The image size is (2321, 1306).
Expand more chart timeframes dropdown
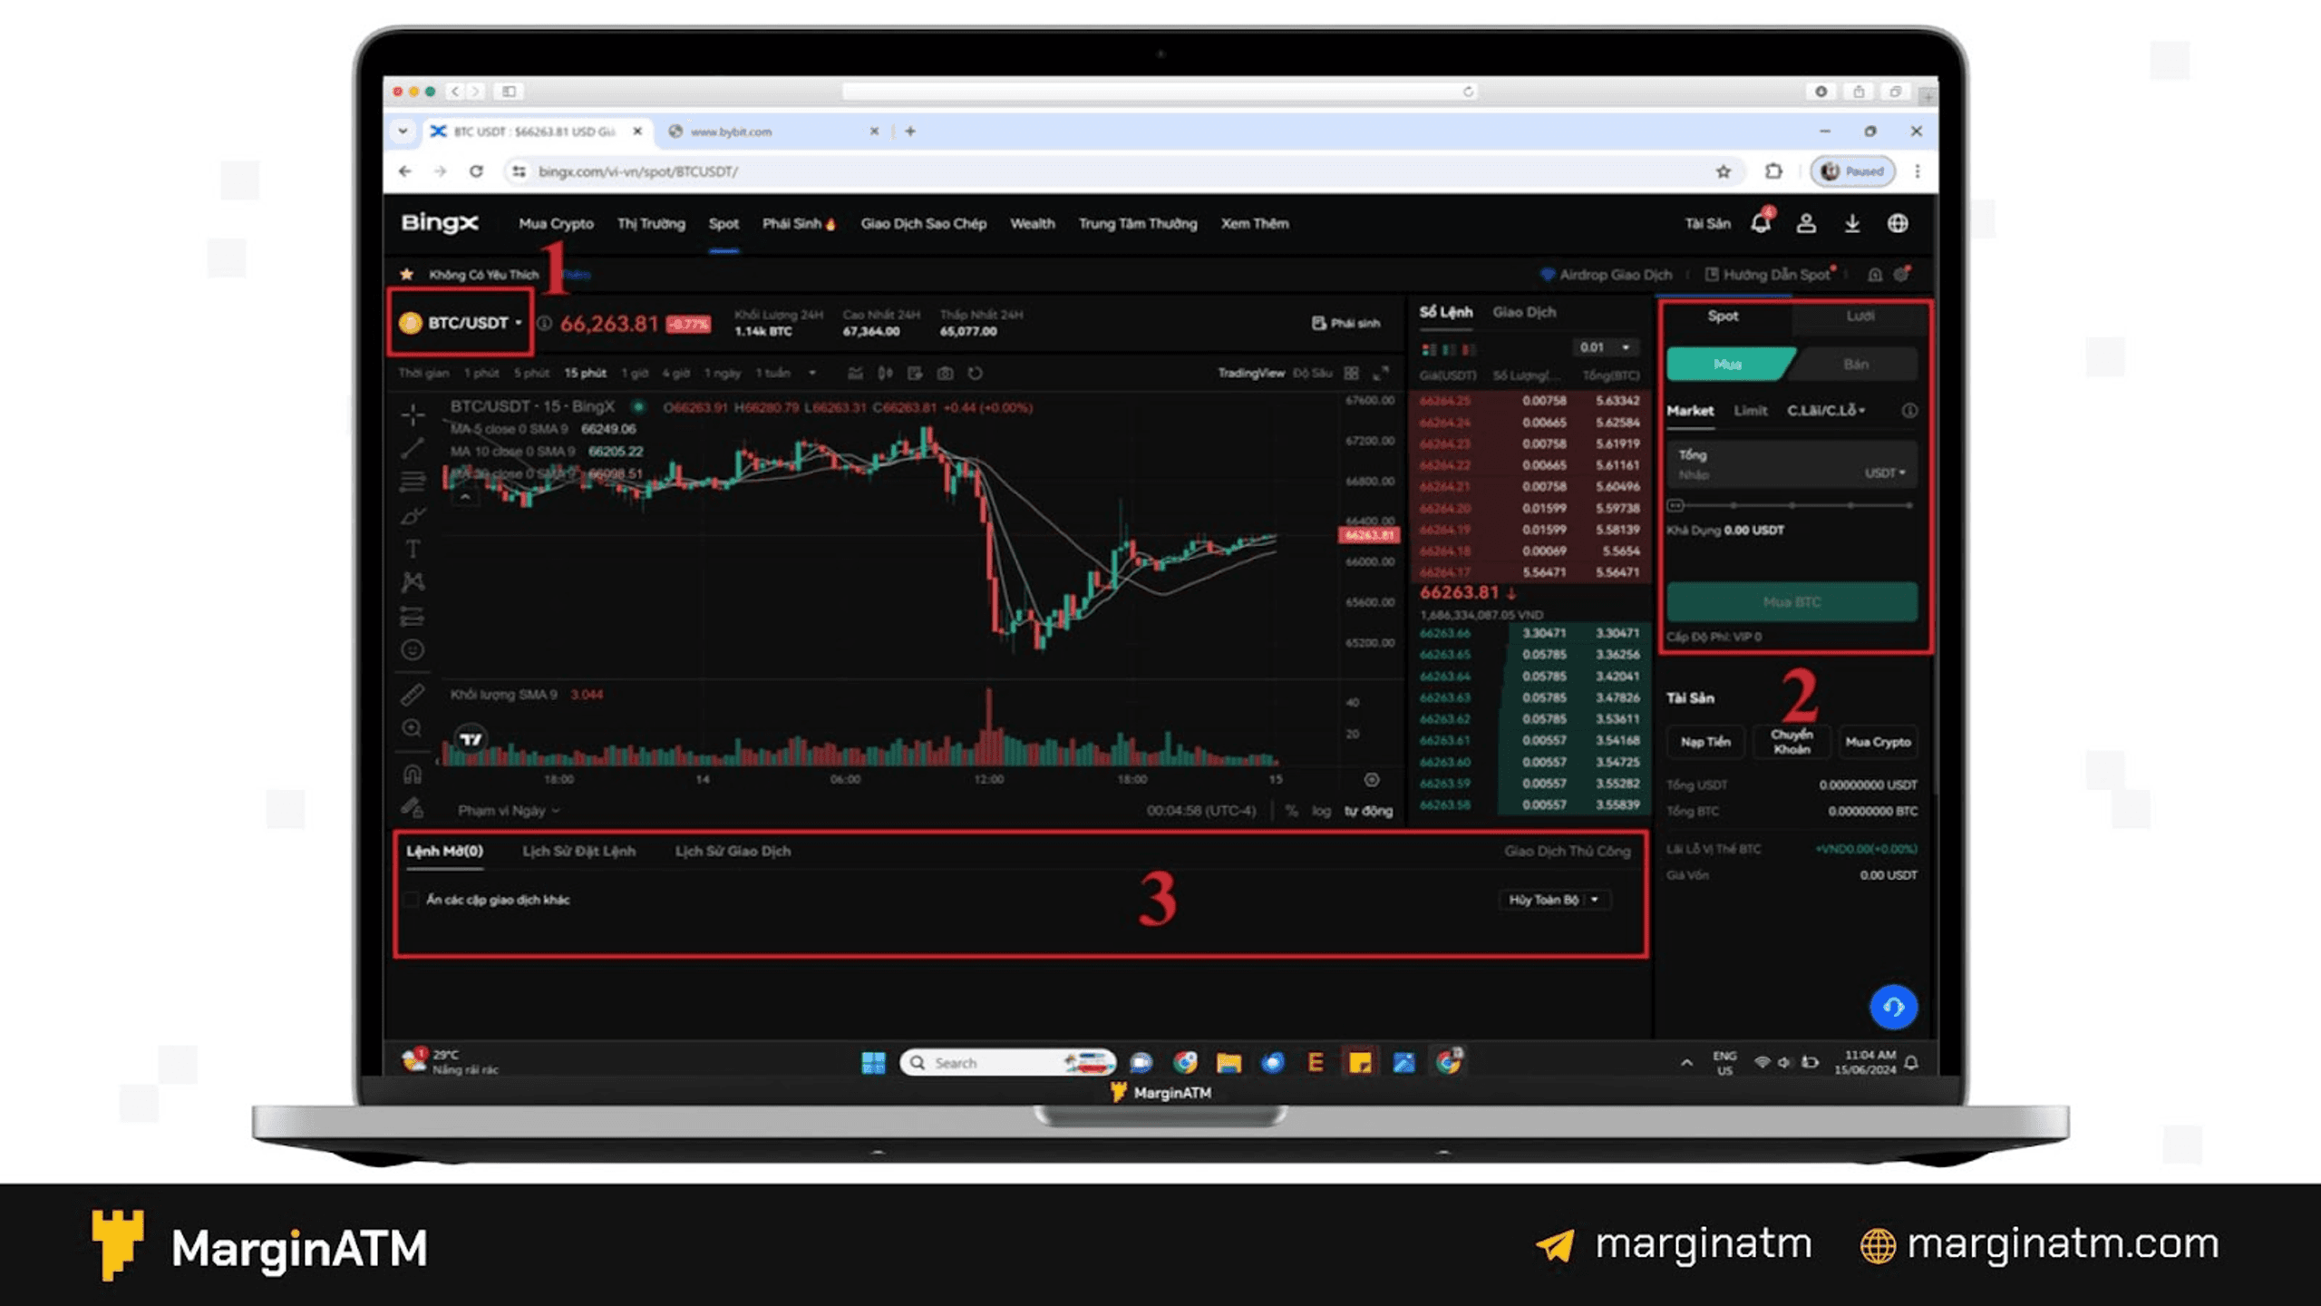(x=812, y=373)
